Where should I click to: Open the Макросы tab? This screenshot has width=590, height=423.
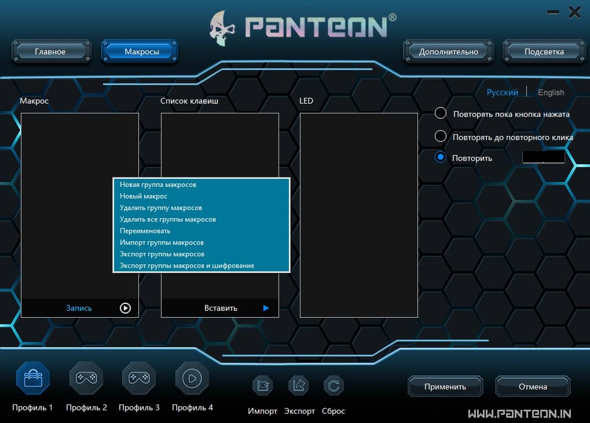(140, 52)
